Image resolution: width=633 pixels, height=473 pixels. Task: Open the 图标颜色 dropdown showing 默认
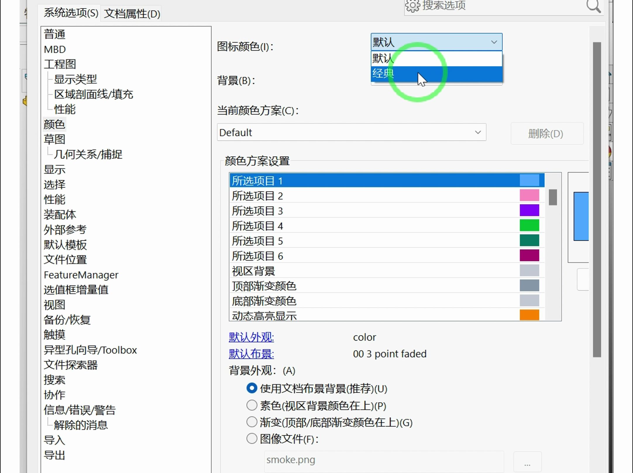coord(436,42)
